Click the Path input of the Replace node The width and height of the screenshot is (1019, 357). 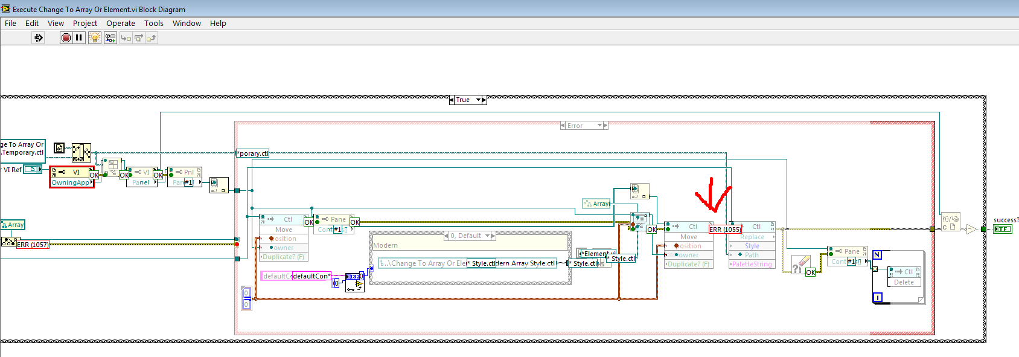[752, 255]
